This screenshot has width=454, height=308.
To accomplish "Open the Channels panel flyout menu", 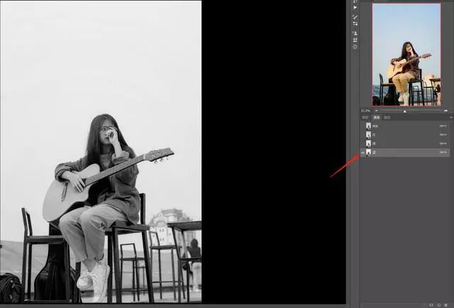I will [450, 117].
